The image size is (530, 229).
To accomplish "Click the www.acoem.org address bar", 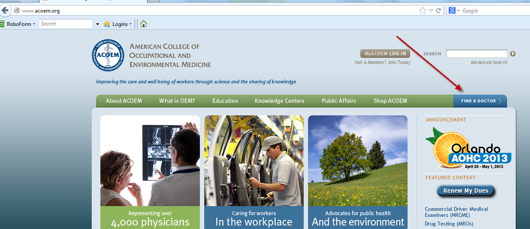I will [x=216, y=10].
